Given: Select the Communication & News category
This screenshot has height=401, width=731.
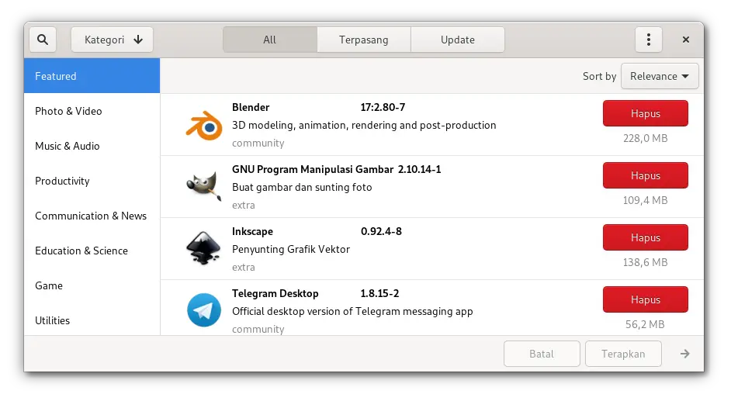Looking at the screenshot, I should coord(92,216).
